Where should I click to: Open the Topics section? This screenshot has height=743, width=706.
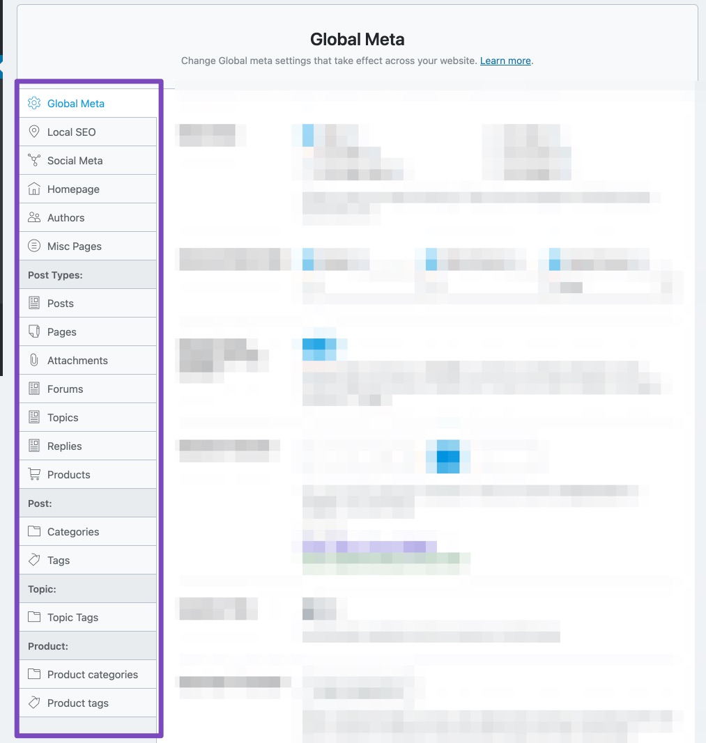pos(61,416)
